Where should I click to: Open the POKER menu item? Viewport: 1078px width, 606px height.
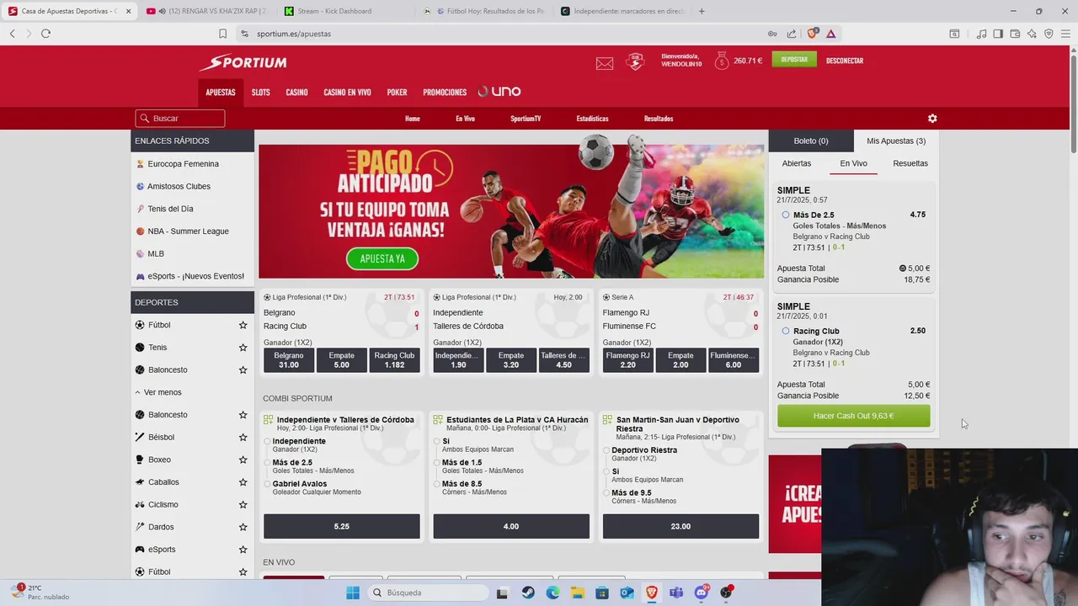(397, 93)
